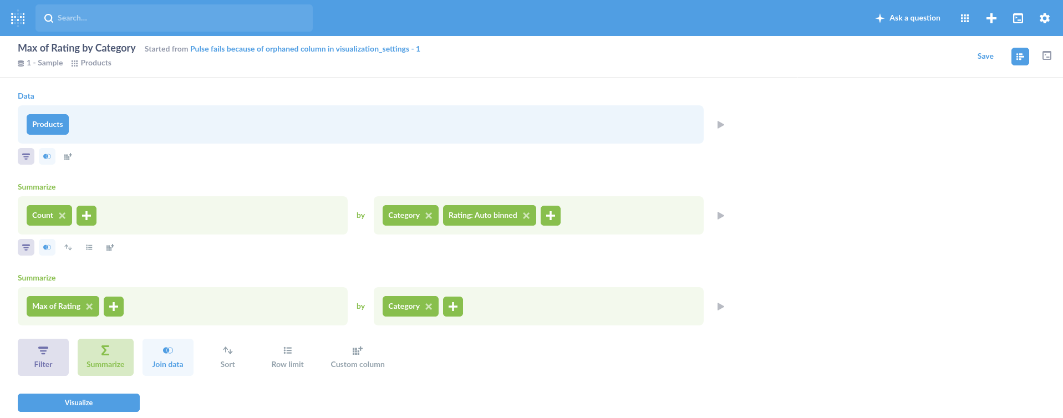Click the Search input field
The width and height of the screenshot is (1063, 418).
point(174,18)
